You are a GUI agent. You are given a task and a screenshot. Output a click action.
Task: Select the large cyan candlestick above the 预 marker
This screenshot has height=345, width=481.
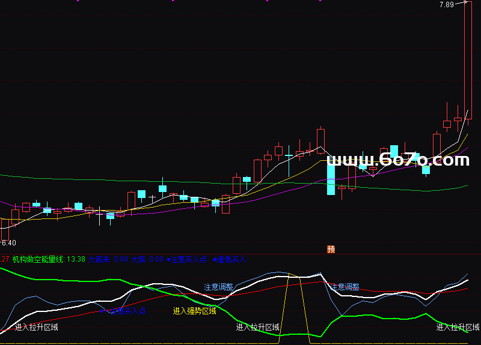pos(331,179)
